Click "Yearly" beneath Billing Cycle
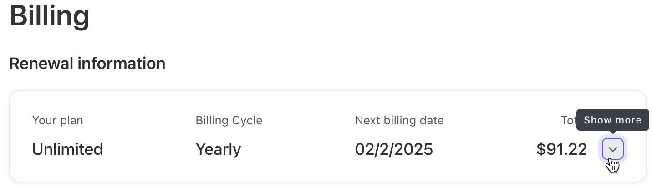The height and width of the screenshot is (187, 652). (218, 149)
